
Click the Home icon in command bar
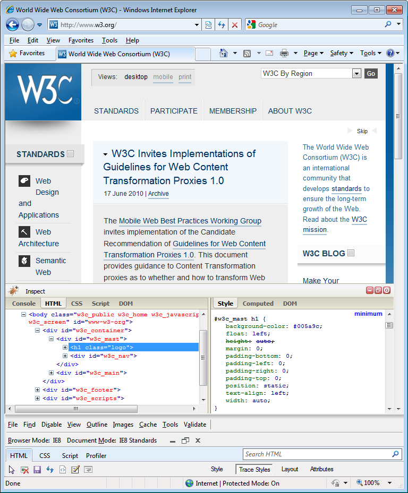224,53
